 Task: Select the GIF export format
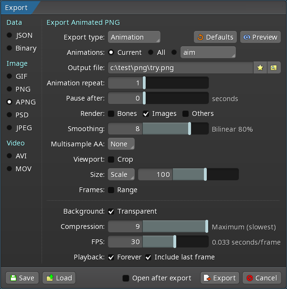(9, 76)
